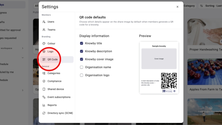Click the 'Knowby description' label text
This screenshot has width=222, height=125.
[99, 51]
